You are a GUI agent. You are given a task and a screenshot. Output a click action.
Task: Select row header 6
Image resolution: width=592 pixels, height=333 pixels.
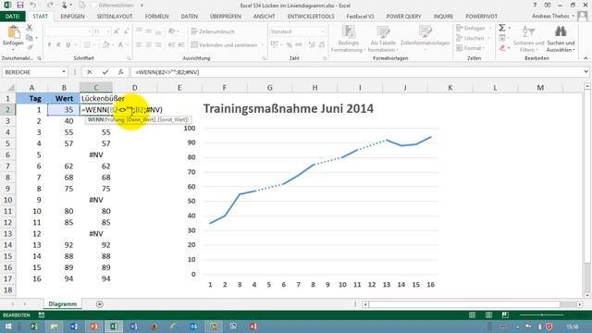[7, 154]
